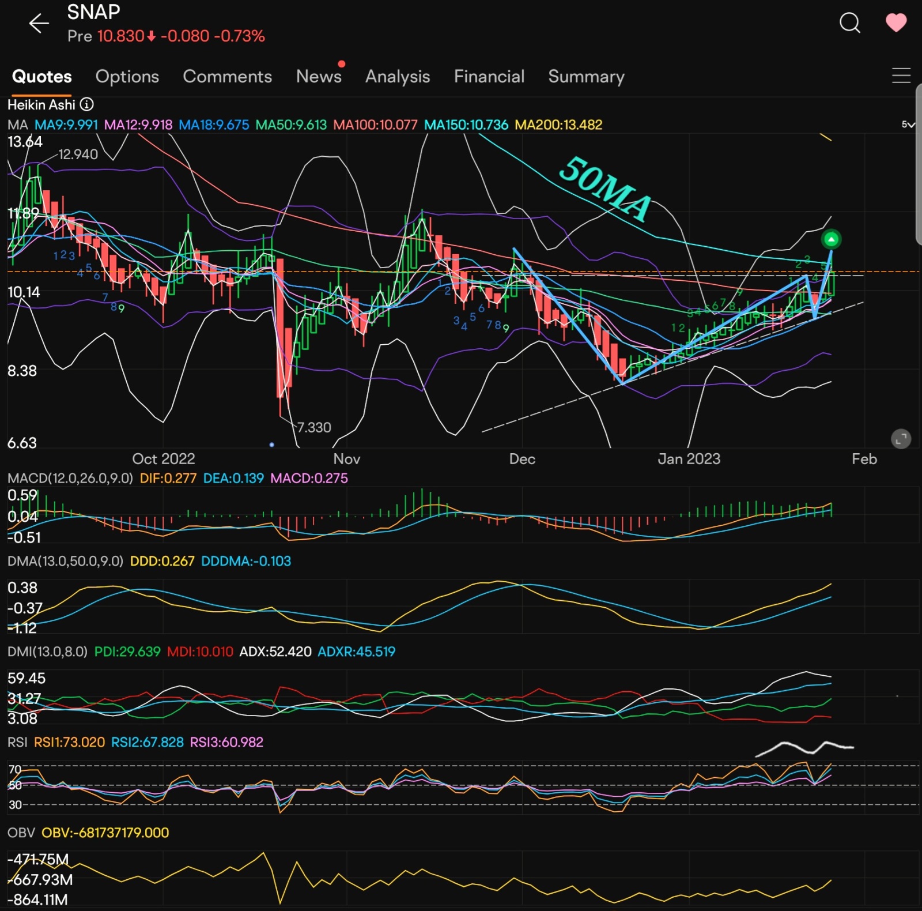Image resolution: width=922 pixels, height=911 pixels.
Task: Open the Financial tab
Action: coord(489,77)
